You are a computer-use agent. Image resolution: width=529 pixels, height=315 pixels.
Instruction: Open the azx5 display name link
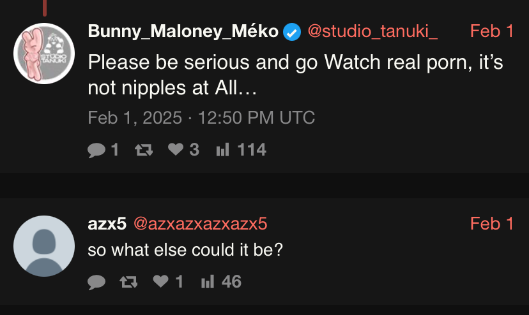click(107, 224)
